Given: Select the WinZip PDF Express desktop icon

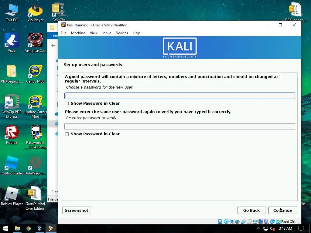Looking at the screenshot, I should 12,106.
